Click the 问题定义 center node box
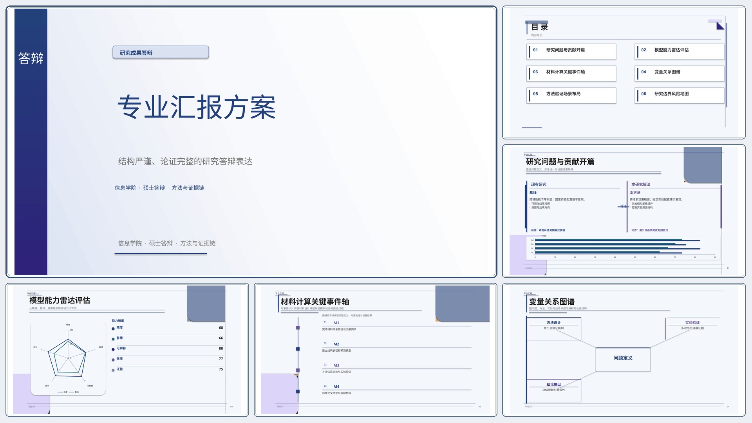 [x=623, y=359]
